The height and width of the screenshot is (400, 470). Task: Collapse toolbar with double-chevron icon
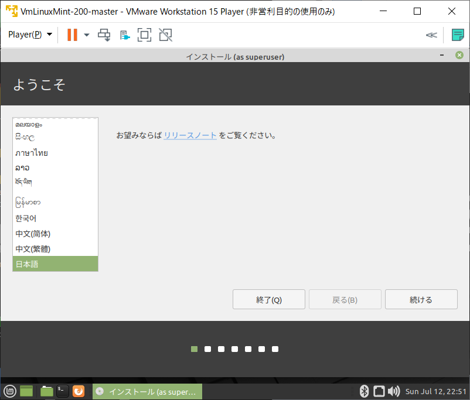pos(431,35)
